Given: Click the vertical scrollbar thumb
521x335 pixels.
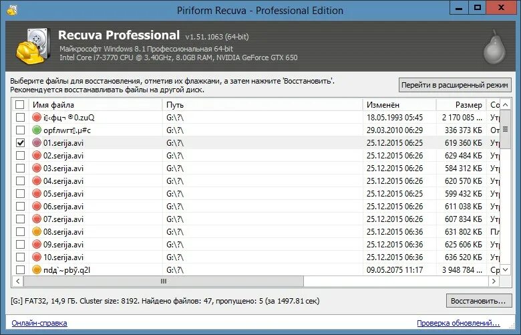Looking at the screenshot, I should point(505,130).
